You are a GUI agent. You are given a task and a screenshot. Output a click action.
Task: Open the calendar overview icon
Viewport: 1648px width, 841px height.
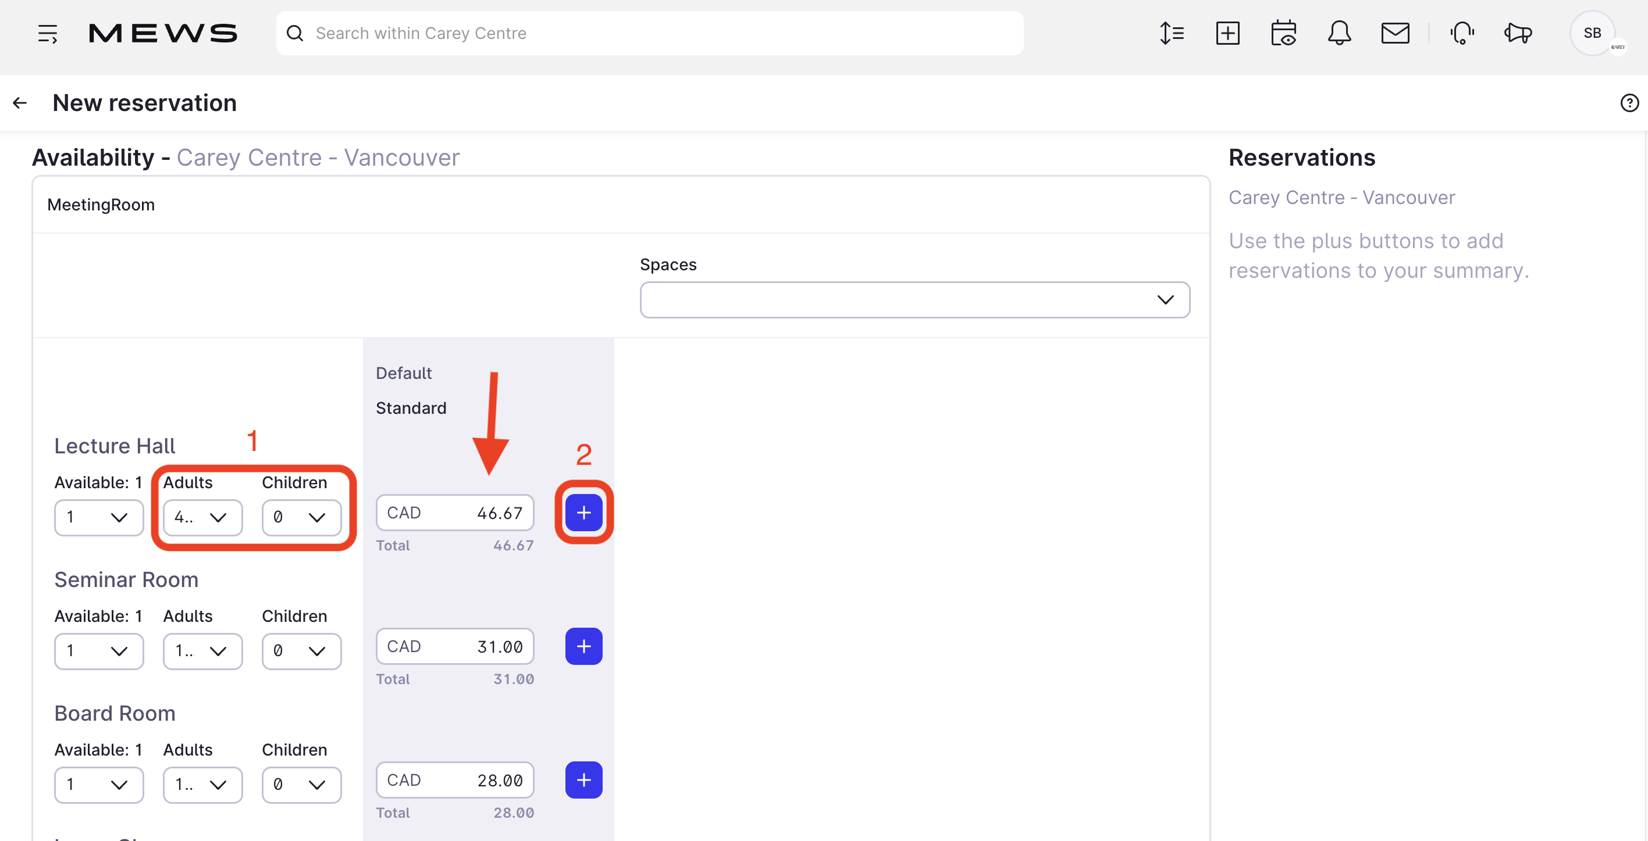(1283, 33)
